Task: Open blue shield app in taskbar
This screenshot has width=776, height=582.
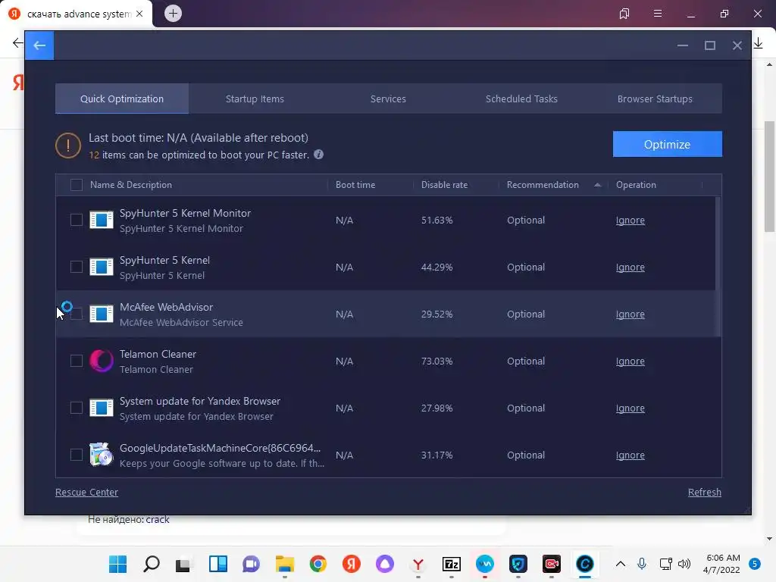Action: [x=518, y=564]
